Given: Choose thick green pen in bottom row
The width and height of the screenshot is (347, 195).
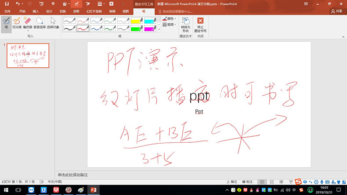Looking at the screenshot, I should 110,29.
